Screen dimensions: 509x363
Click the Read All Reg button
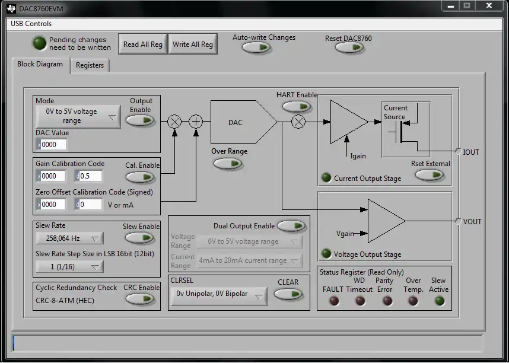coord(143,44)
